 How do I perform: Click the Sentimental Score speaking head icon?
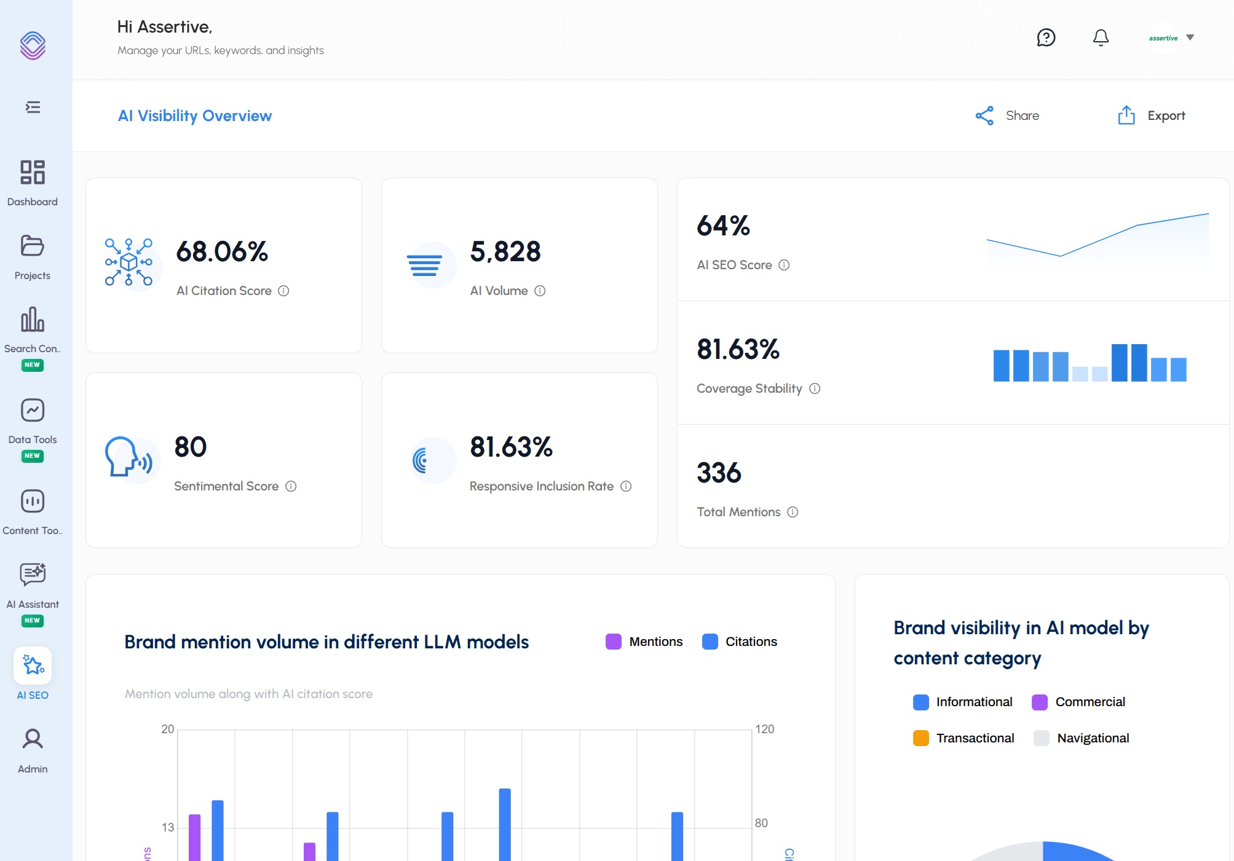point(129,457)
